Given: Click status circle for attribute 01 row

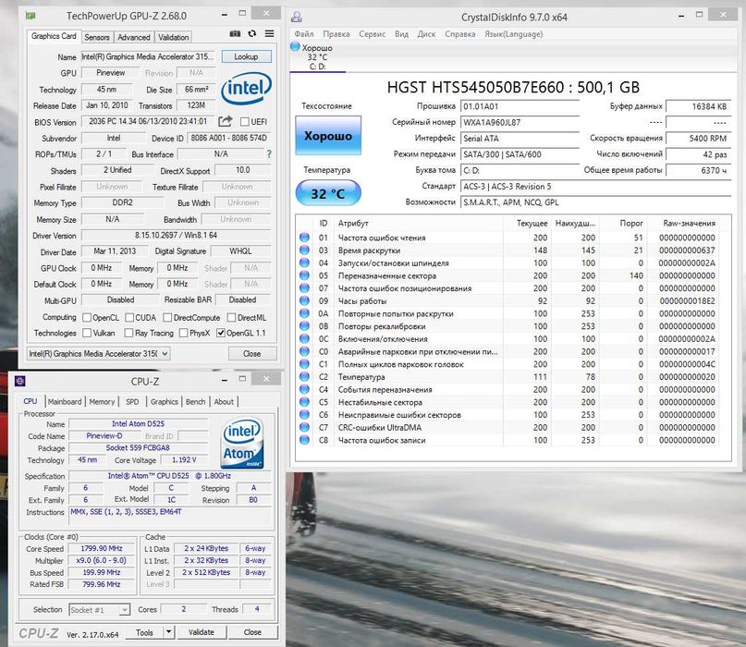Looking at the screenshot, I should coord(304,237).
